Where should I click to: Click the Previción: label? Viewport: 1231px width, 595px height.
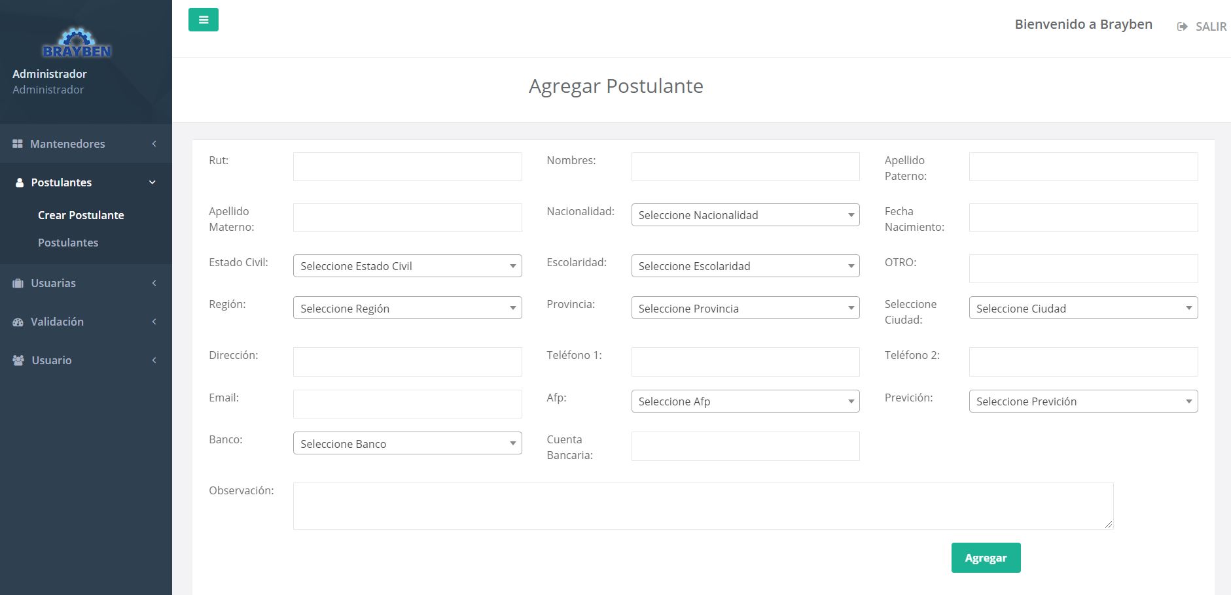908,398
